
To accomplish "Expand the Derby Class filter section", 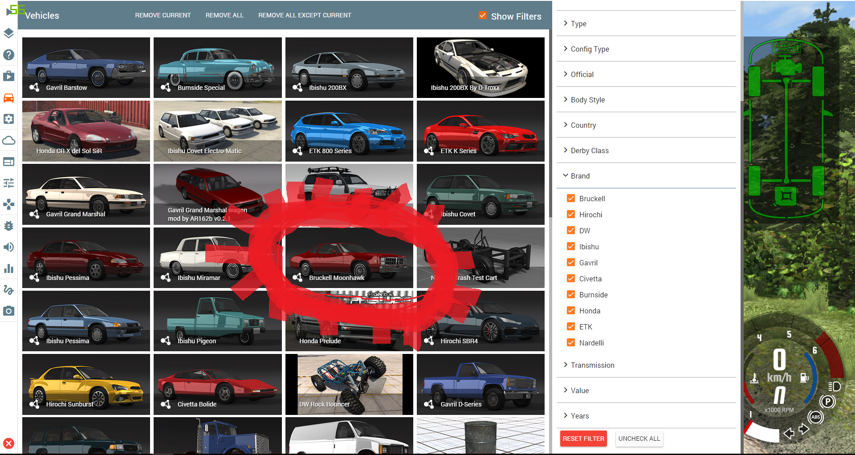I will tap(646, 150).
